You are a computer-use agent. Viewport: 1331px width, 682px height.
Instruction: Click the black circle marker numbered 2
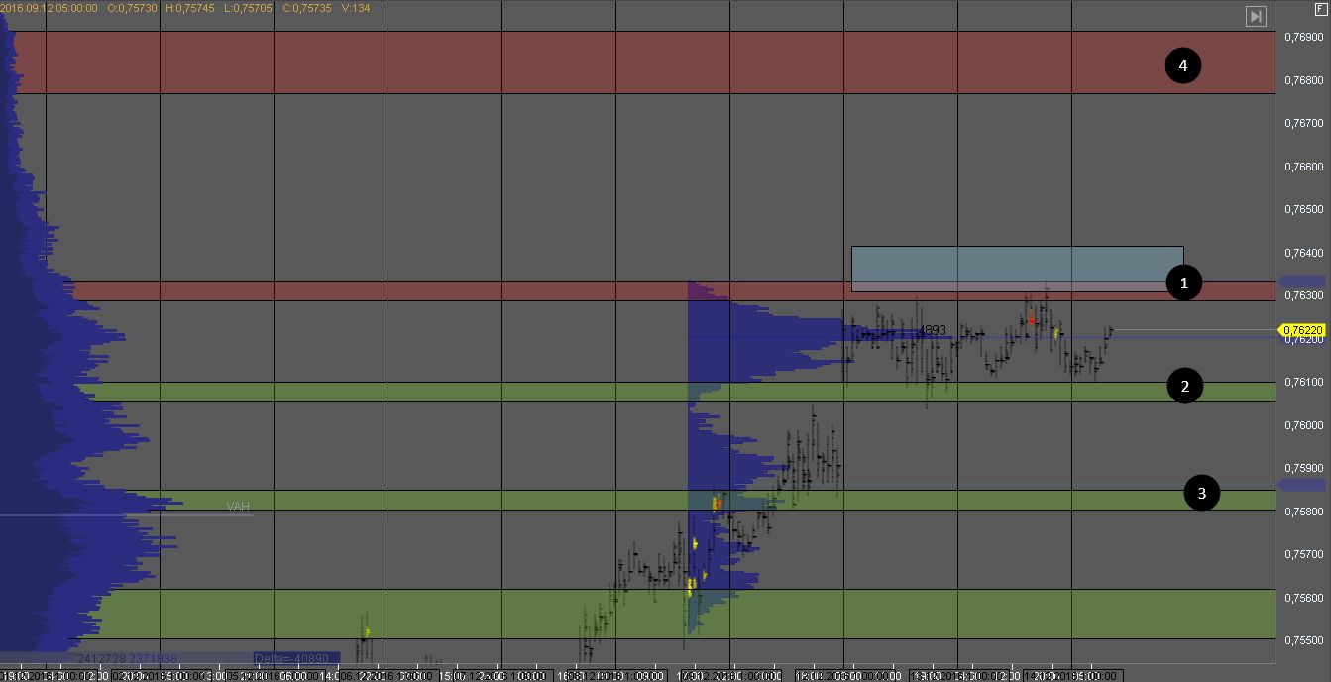[1184, 386]
